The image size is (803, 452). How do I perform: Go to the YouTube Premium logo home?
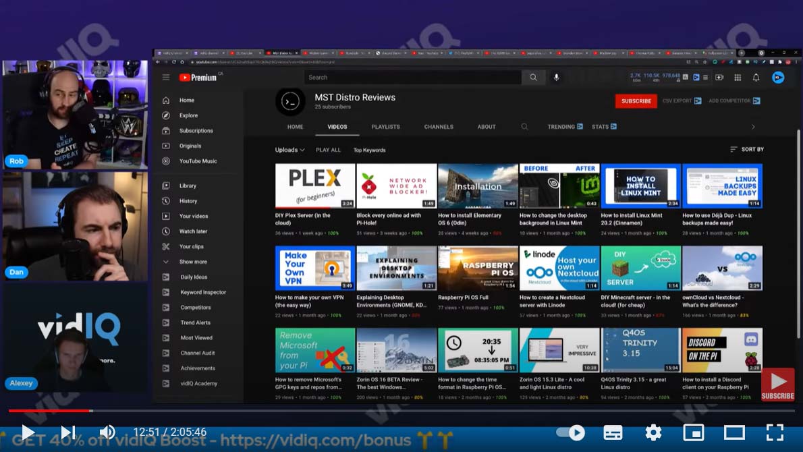tap(198, 78)
